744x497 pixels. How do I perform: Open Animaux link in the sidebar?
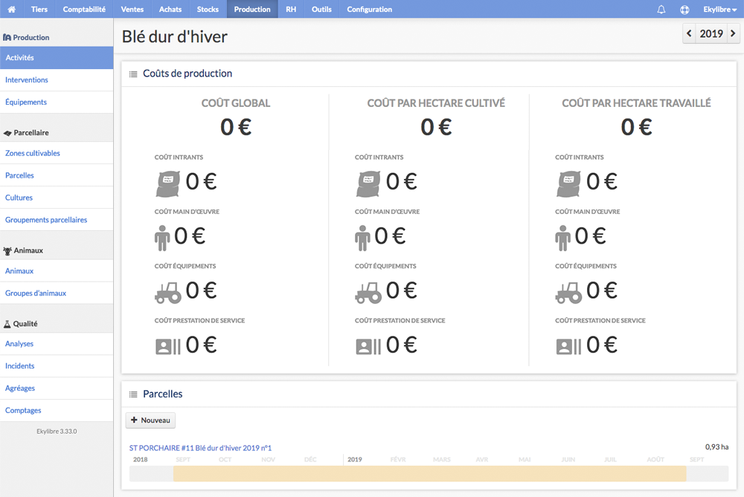[x=57, y=271]
